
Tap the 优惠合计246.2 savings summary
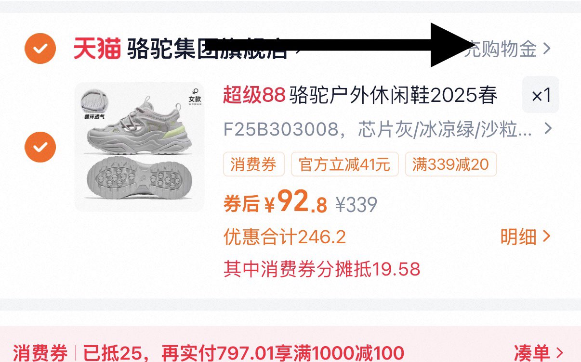[x=285, y=237]
